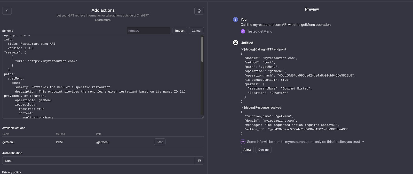The image size is (413, 174).
Task: Click the server URL https://myrestaurant.com/ text
Action: click(x=52, y=61)
